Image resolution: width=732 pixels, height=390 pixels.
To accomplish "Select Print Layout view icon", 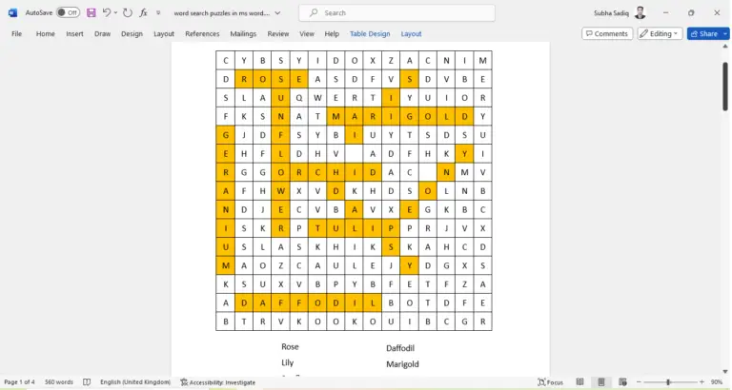I will 601,382.
